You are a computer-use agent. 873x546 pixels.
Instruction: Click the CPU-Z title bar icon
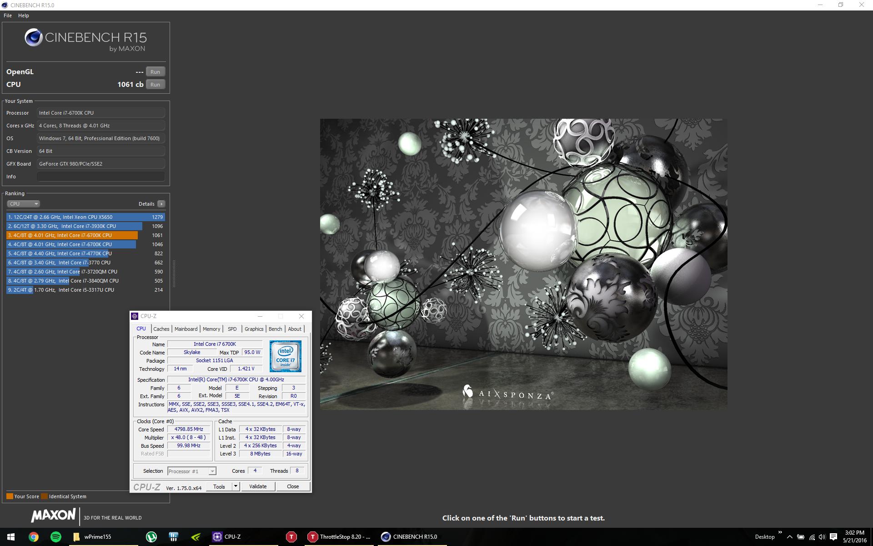[x=135, y=316]
